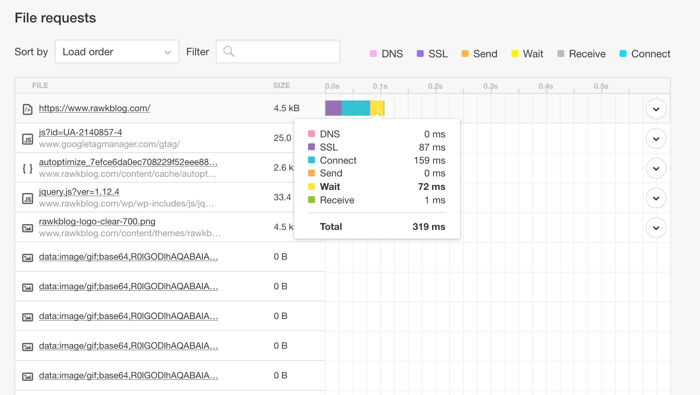Viewport: 700px width, 395px height.
Task: Open the jquery.js?ver=1.12.4 file link
Action: pyautogui.click(x=79, y=192)
